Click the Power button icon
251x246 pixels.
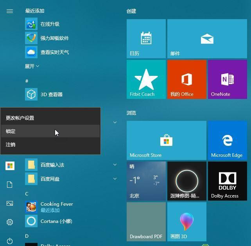tap(10, 241)
